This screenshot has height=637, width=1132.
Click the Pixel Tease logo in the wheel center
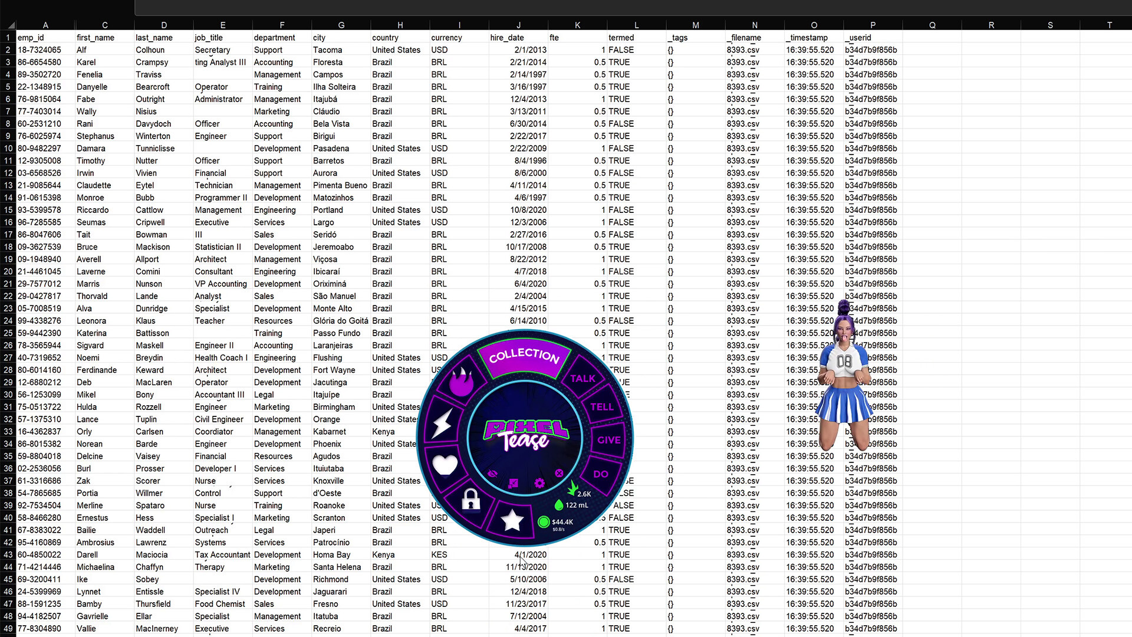(x=525, y=435)
